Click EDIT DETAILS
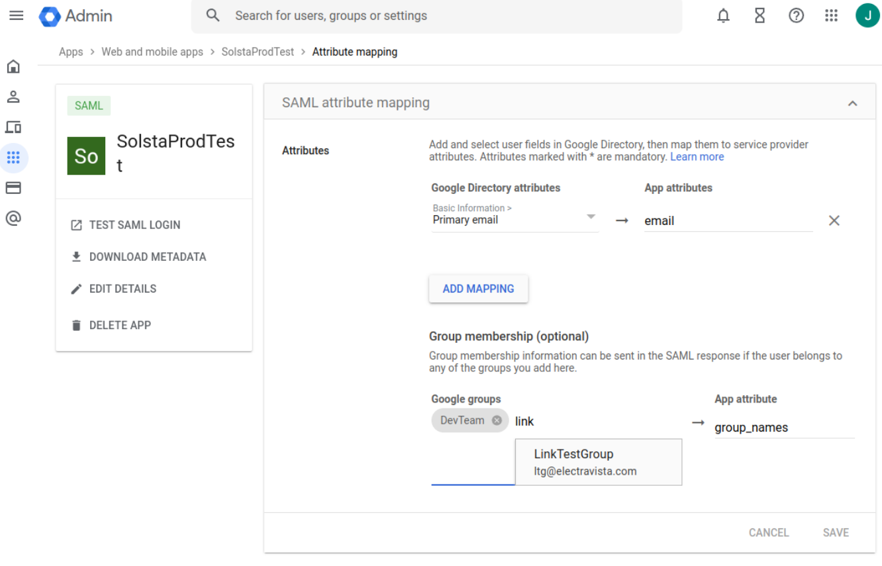The width and height of the screenshot is (882, 566). [x=114, y=289]
